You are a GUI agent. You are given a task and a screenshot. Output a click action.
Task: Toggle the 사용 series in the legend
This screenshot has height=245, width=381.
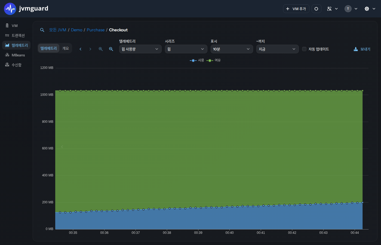(197, 60)
